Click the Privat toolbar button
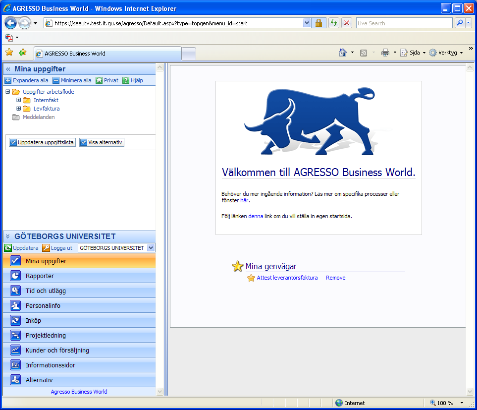The image size is (477, 410). click(107, 80)
